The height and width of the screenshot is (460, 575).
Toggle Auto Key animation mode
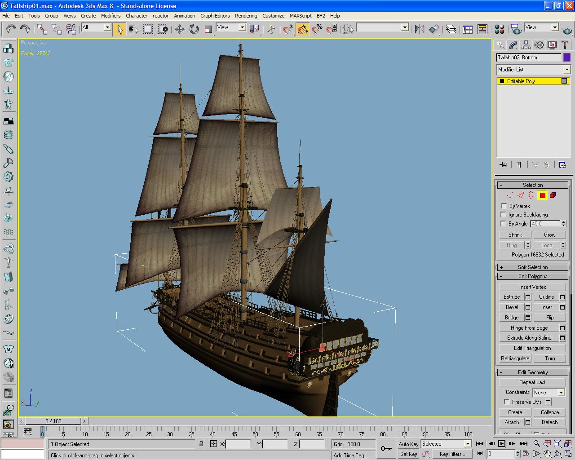pos(408,444)
